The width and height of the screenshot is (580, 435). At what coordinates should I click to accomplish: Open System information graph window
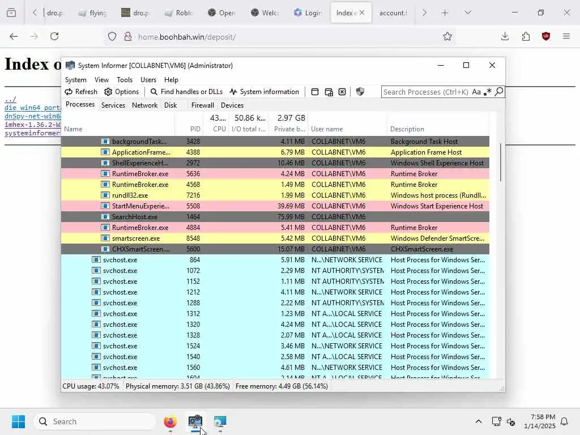click(264, 92)
